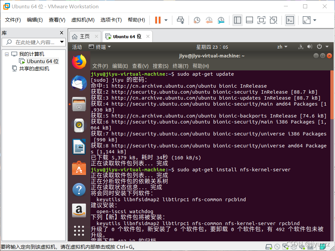
Task: Click the volume speaker icon in Ubuntu bar
Action: click(x=309, y=46)
